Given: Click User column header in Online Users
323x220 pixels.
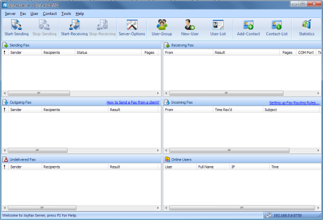Looking at the screenshot, I should point(180,167).
